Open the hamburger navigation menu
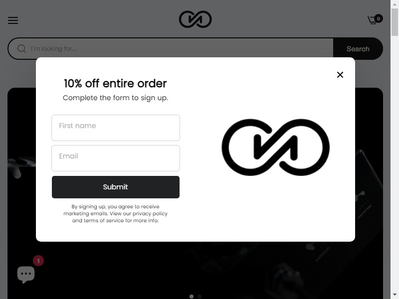The width and height of the screenshot is (399, 299). (13, 20)
